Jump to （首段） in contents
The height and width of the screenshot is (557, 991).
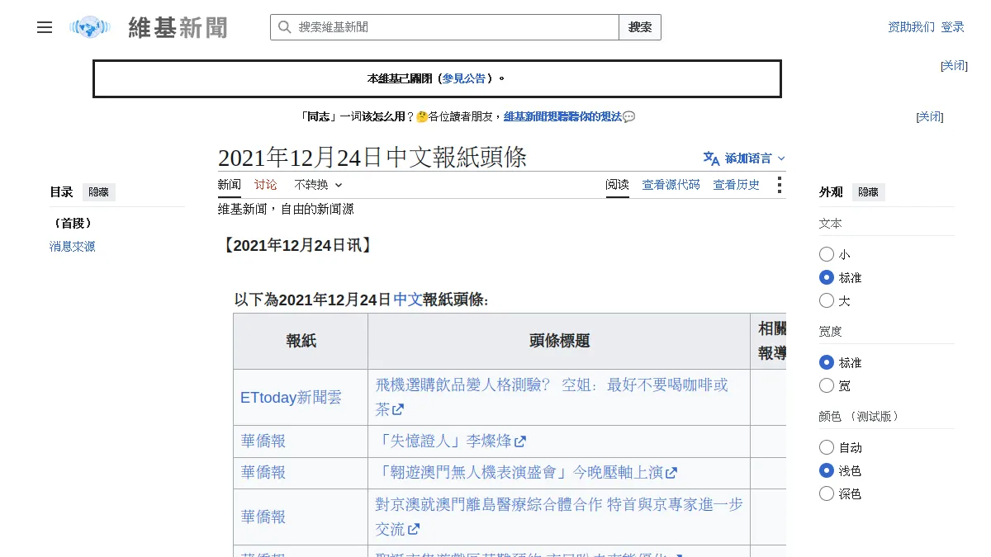tap(72, 223)
